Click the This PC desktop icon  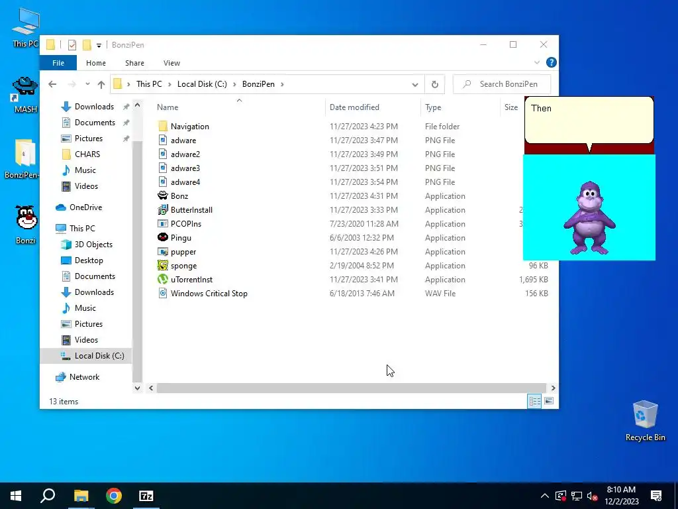click(25, 28)
